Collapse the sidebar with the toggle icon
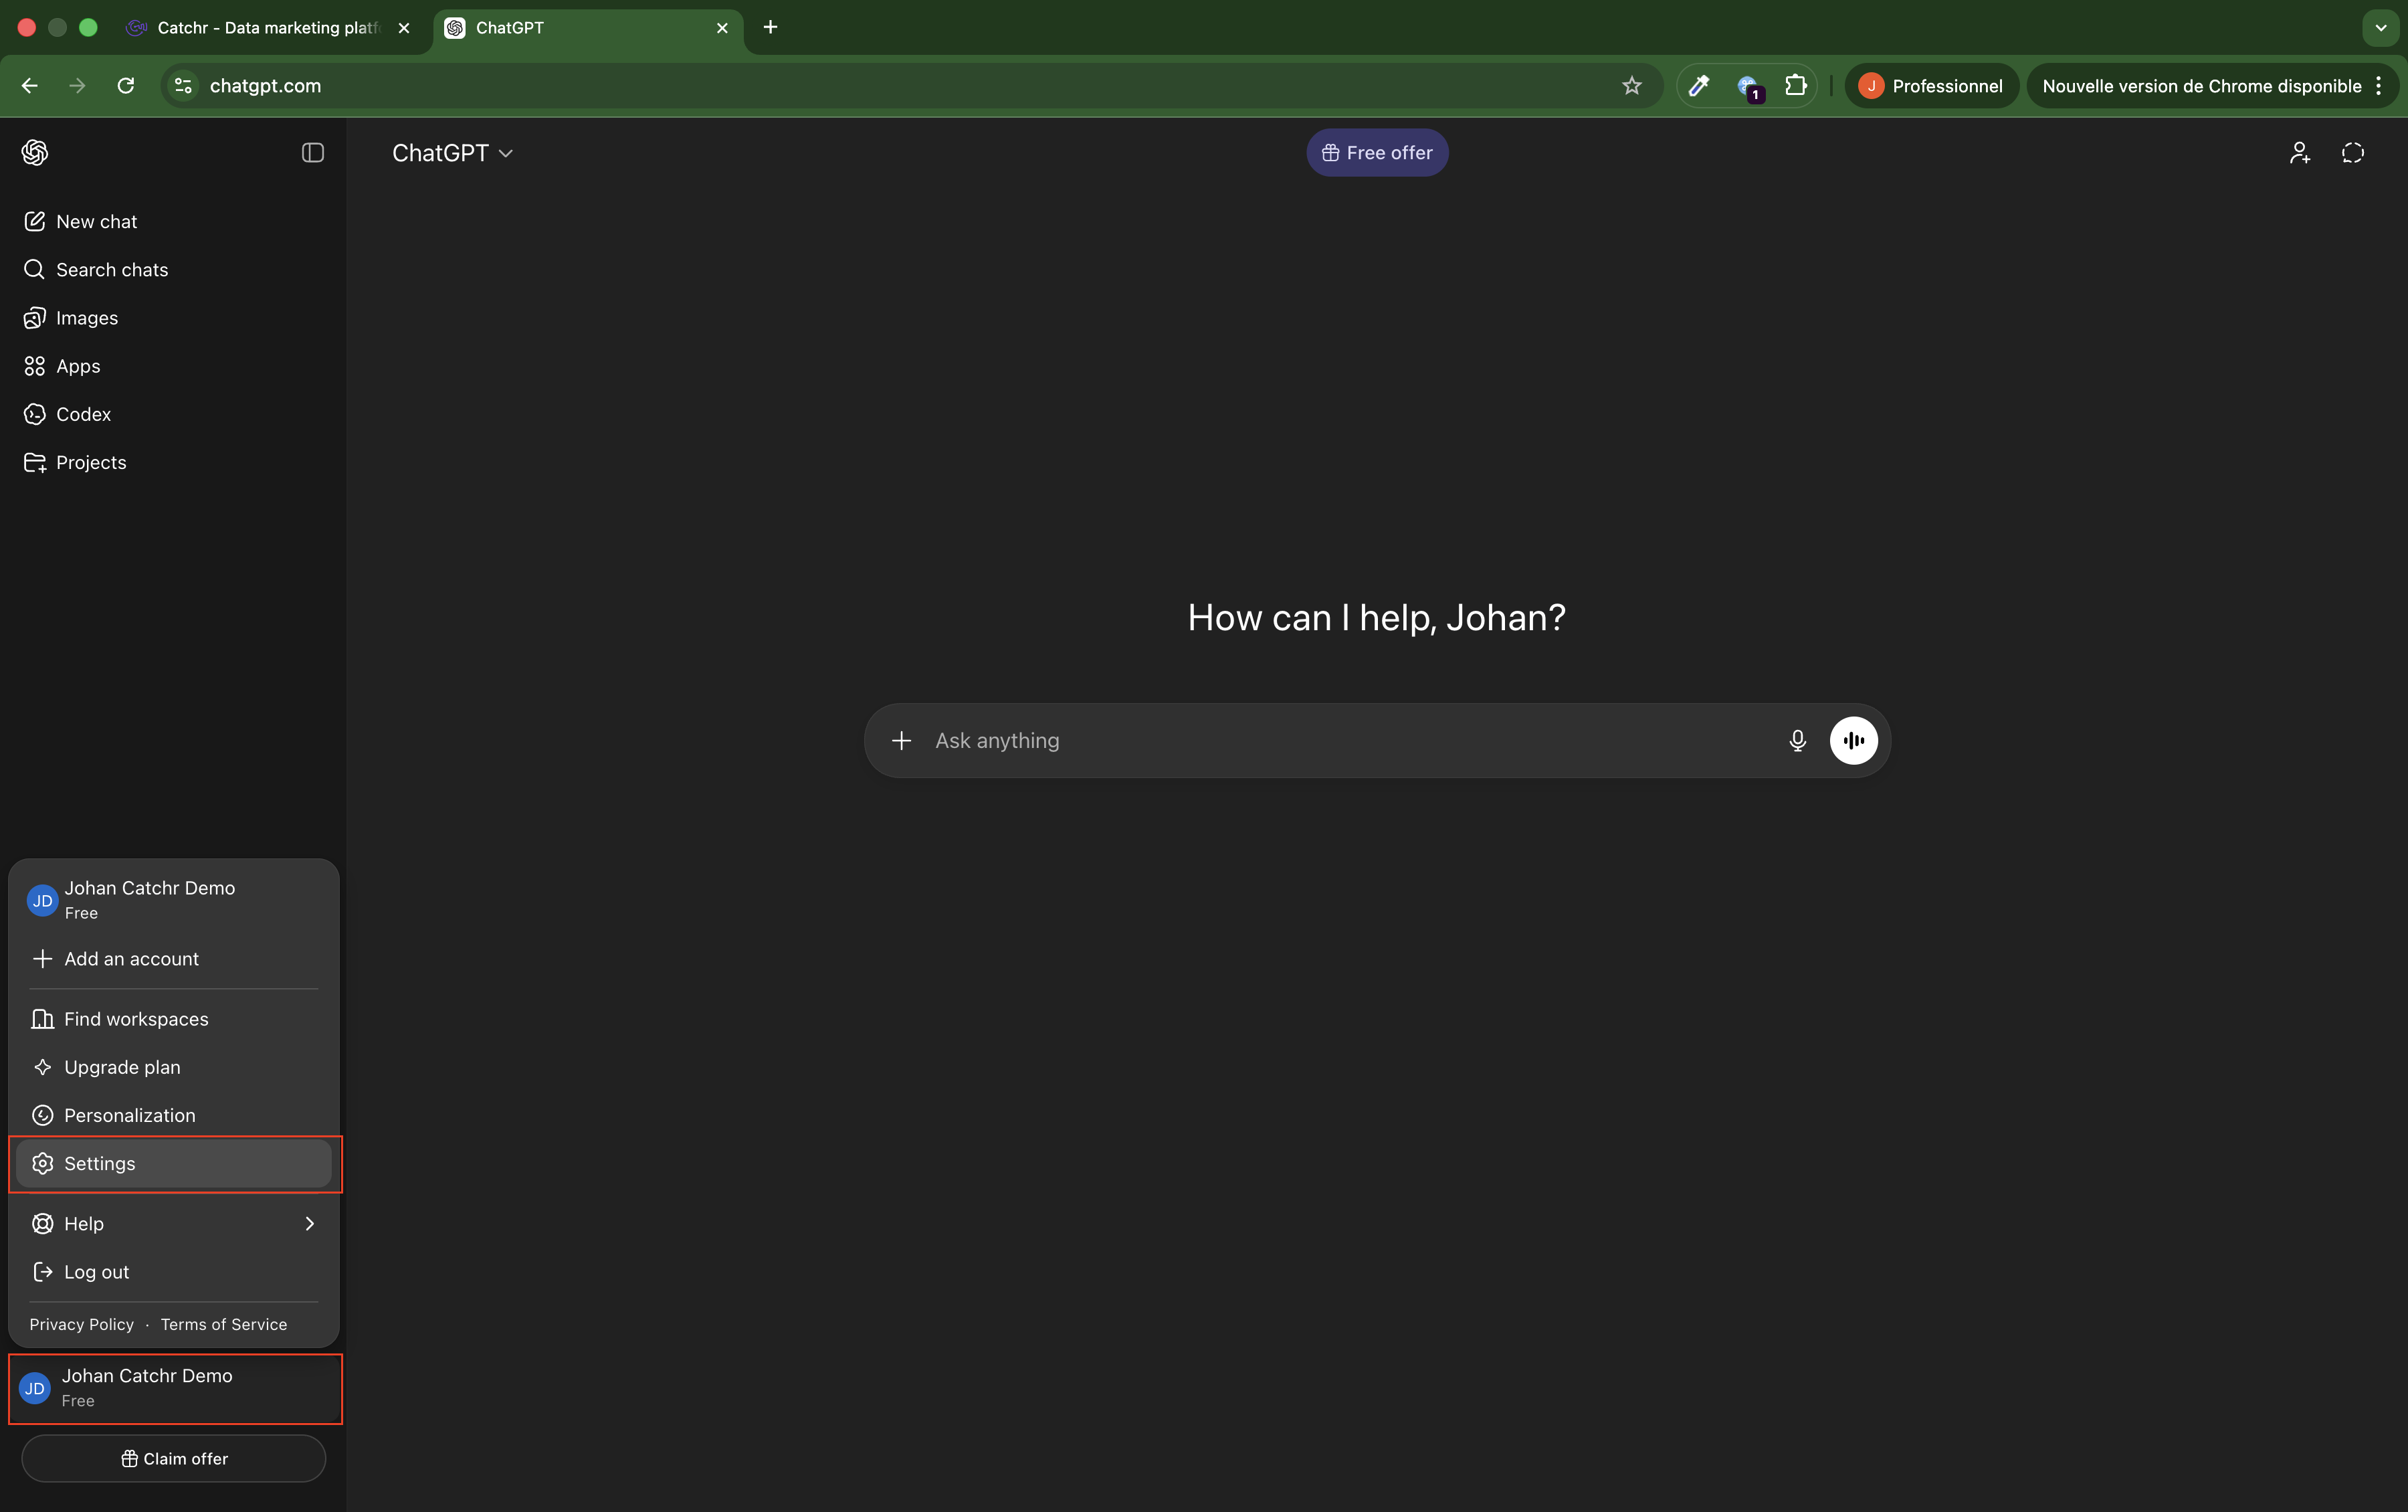This screenshot has height=1512, width=2408. point(312,153)
